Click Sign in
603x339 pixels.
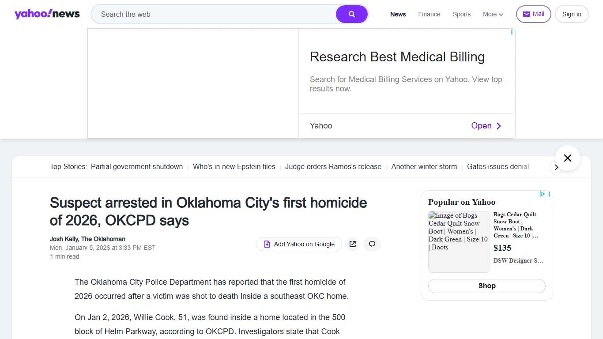click(571, 14)
